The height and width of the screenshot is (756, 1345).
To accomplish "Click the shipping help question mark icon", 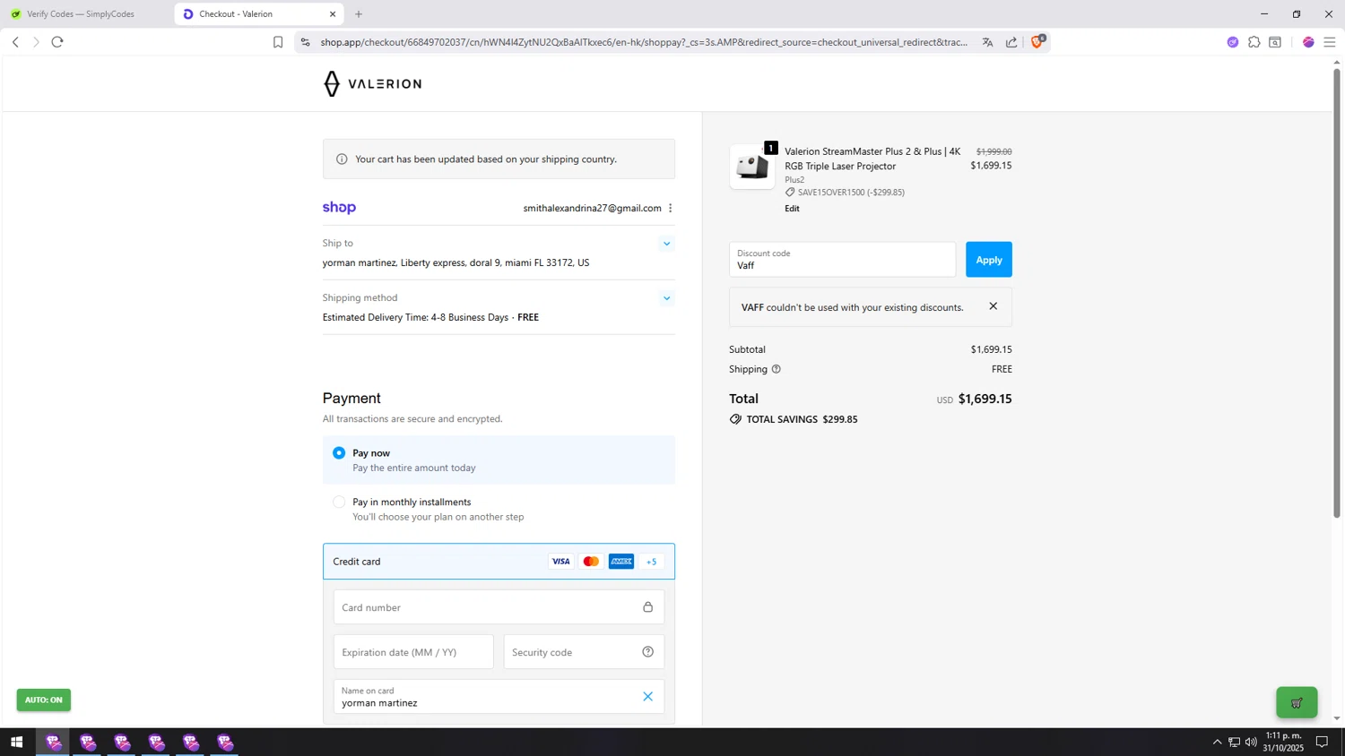I will point(777,369).
